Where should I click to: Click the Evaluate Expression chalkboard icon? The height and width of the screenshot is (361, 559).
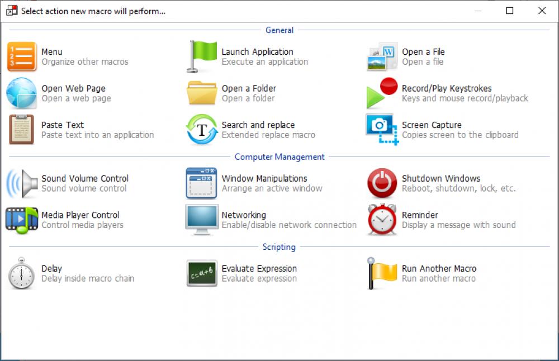pyautogui.click(x=201, y=273)
